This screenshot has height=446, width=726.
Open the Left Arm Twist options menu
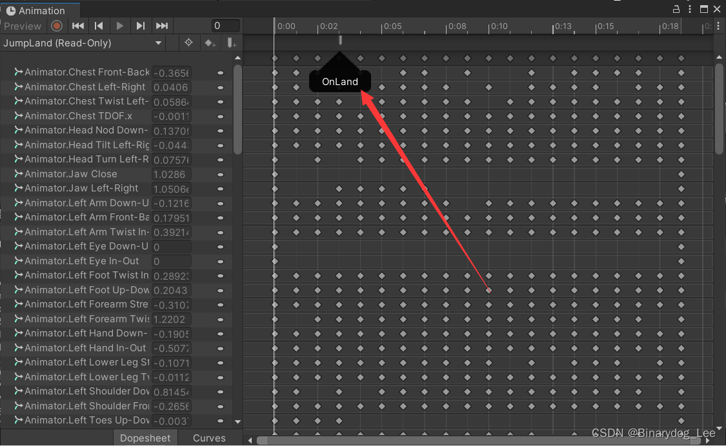click(x=221, y=232)
